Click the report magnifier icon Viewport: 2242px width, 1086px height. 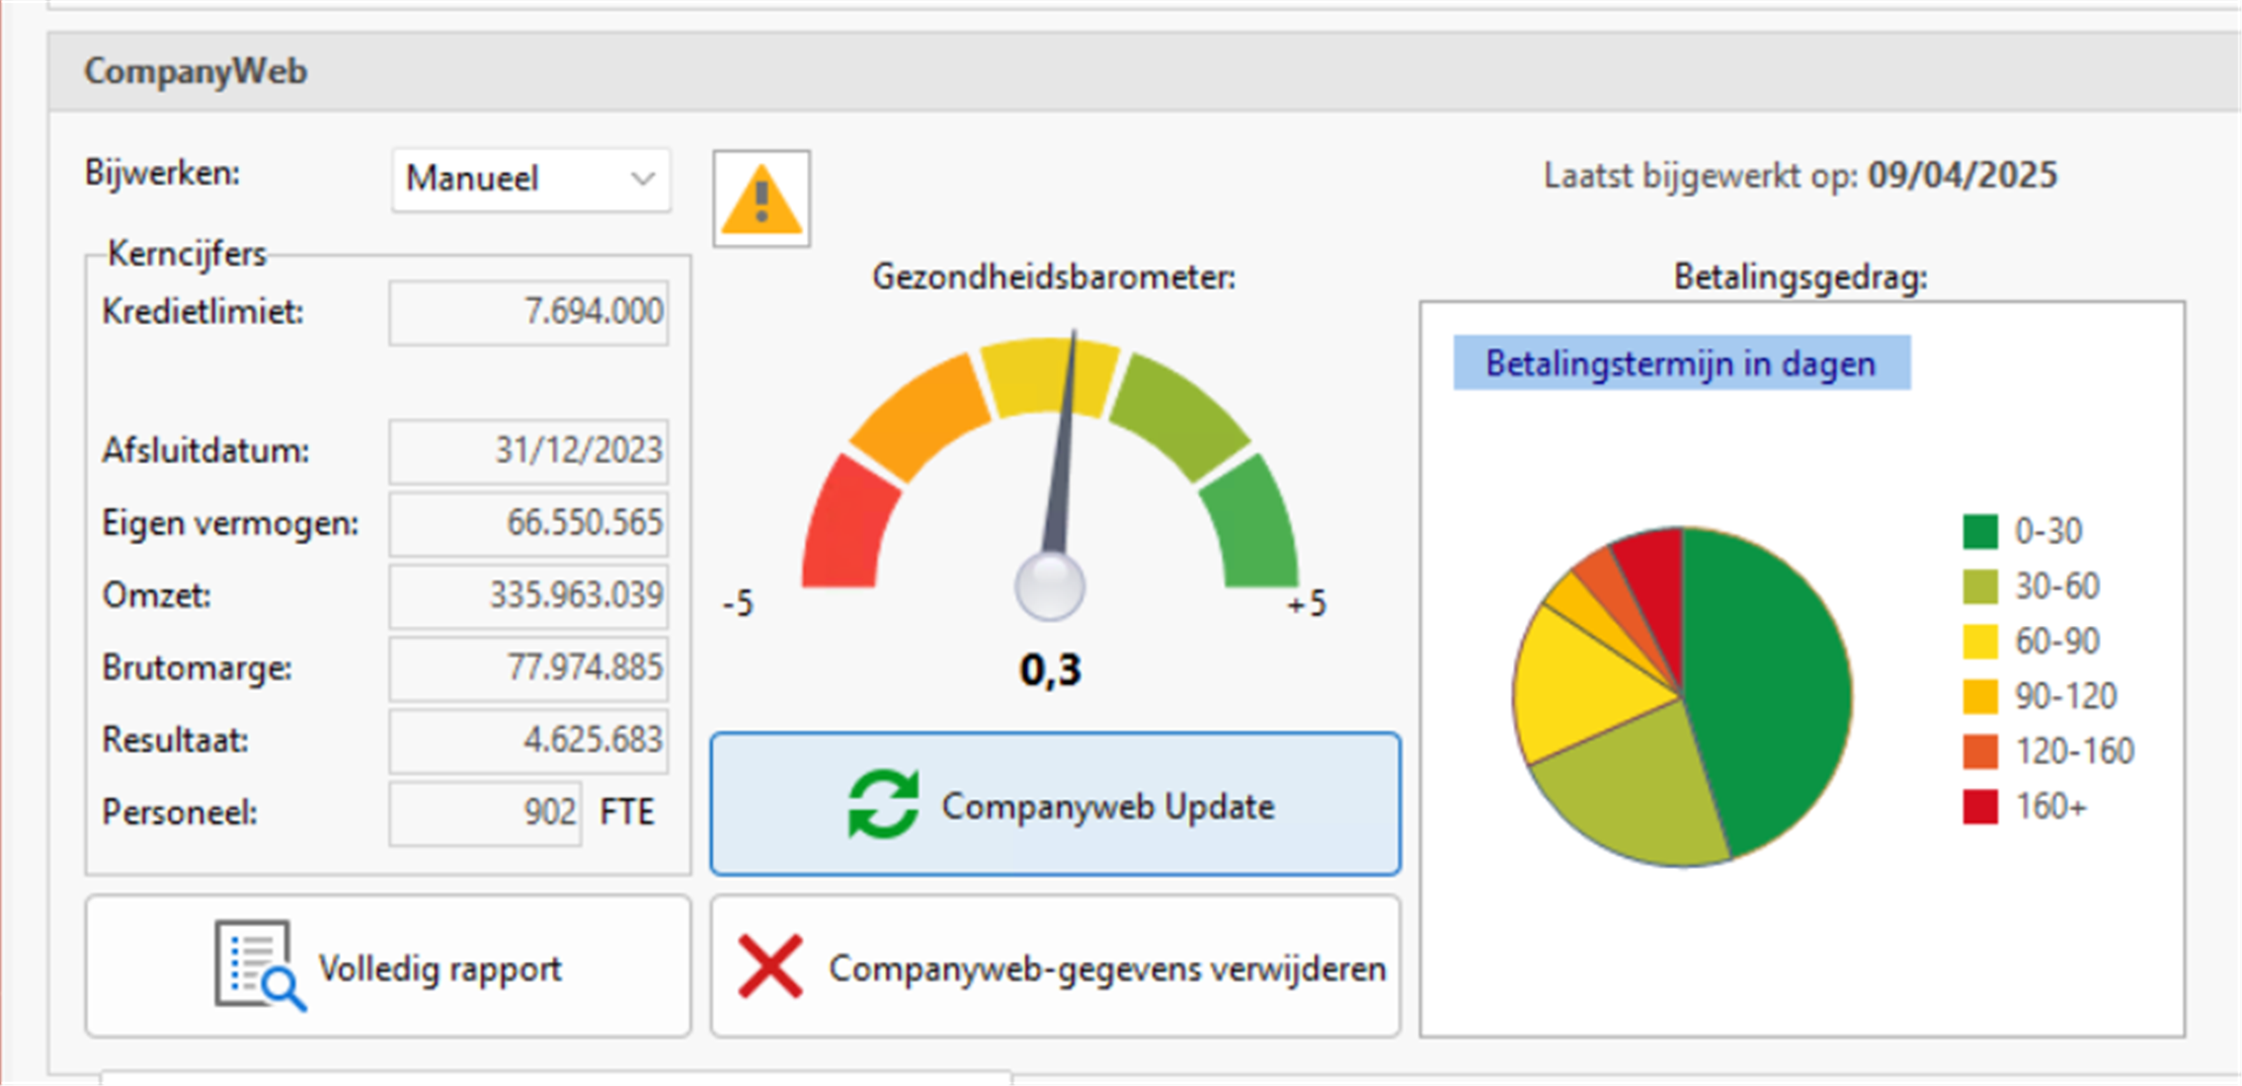(x=260, y=966)
